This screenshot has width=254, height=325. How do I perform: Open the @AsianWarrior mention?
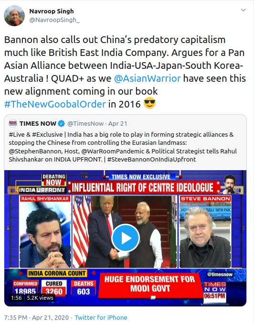[147, 78]
